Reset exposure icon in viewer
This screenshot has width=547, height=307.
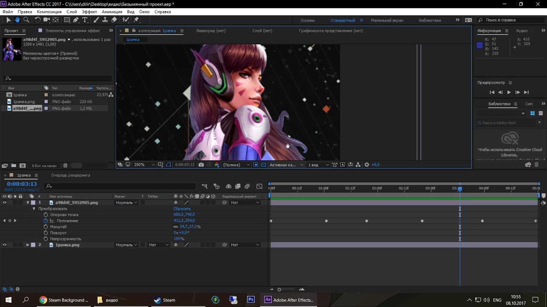tap(367, 165)
